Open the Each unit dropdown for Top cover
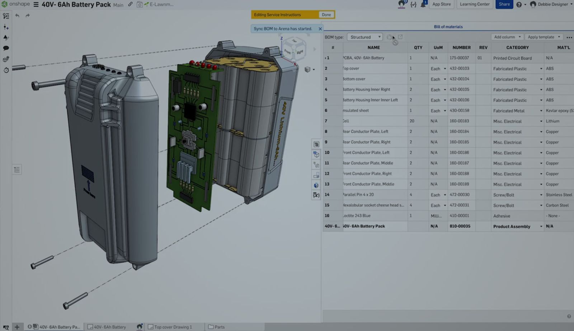The image size is (574, 331). click(x=445, y=68)
